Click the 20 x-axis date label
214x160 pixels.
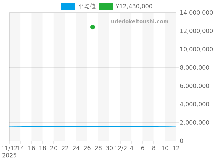click(54, 148)
